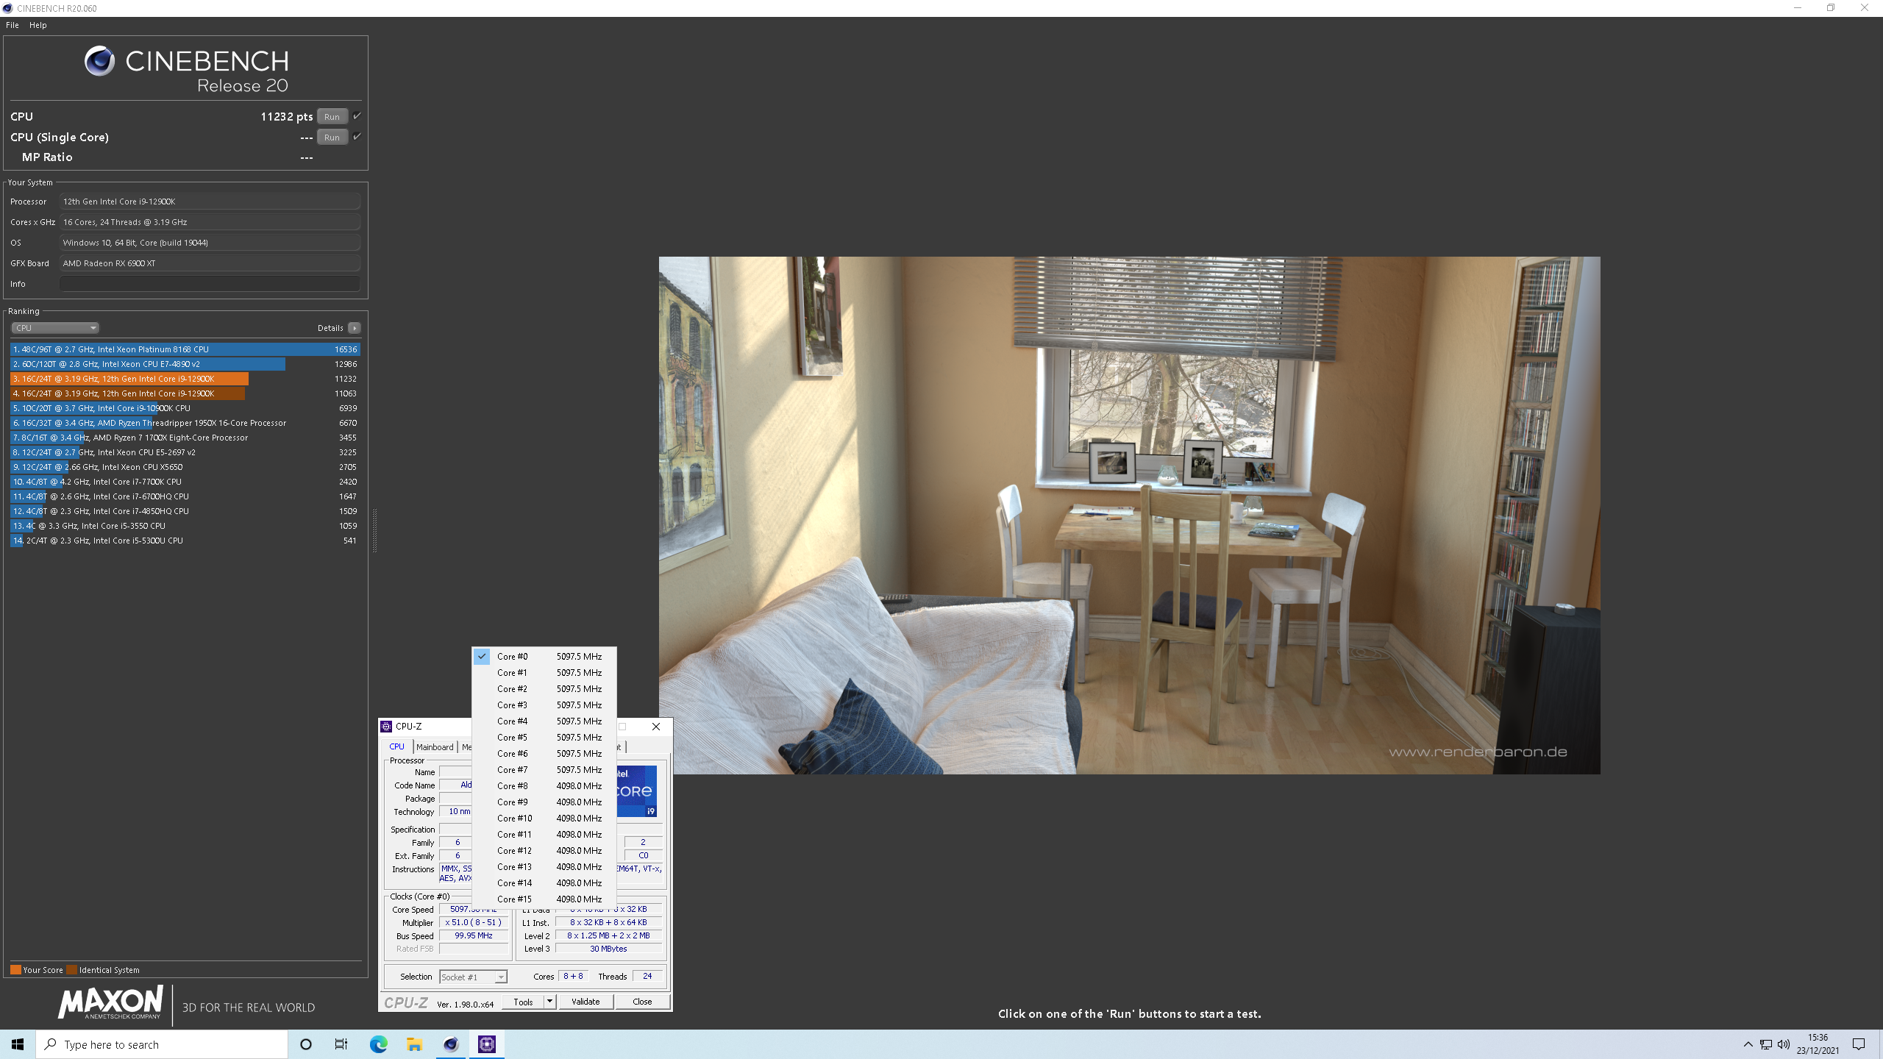Select Core #13 in the clocks menu
Image resolution: width=1883 pixels, height=1059 pixels.
tap(544, 867)
